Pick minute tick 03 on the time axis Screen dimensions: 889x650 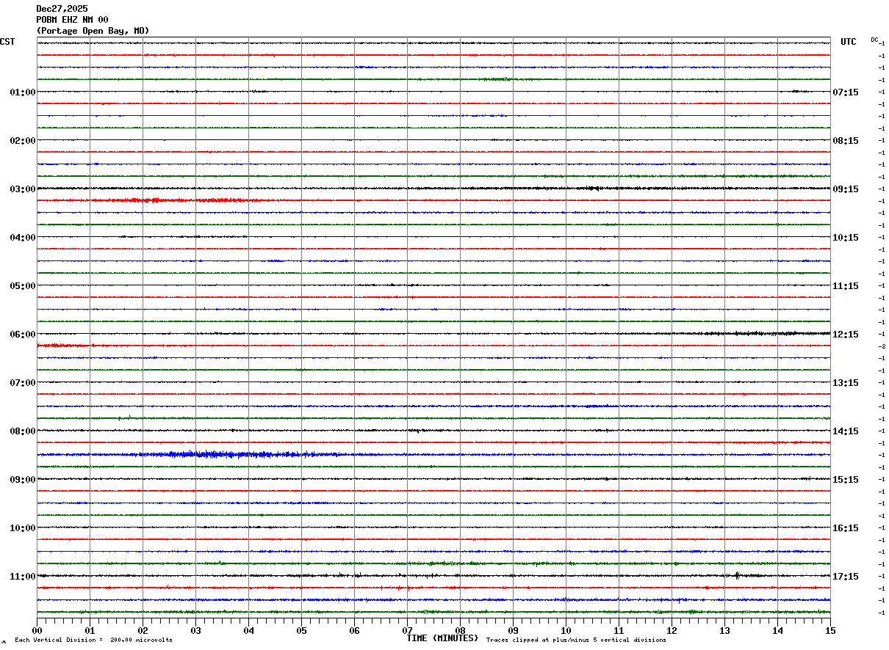[195, 630]
